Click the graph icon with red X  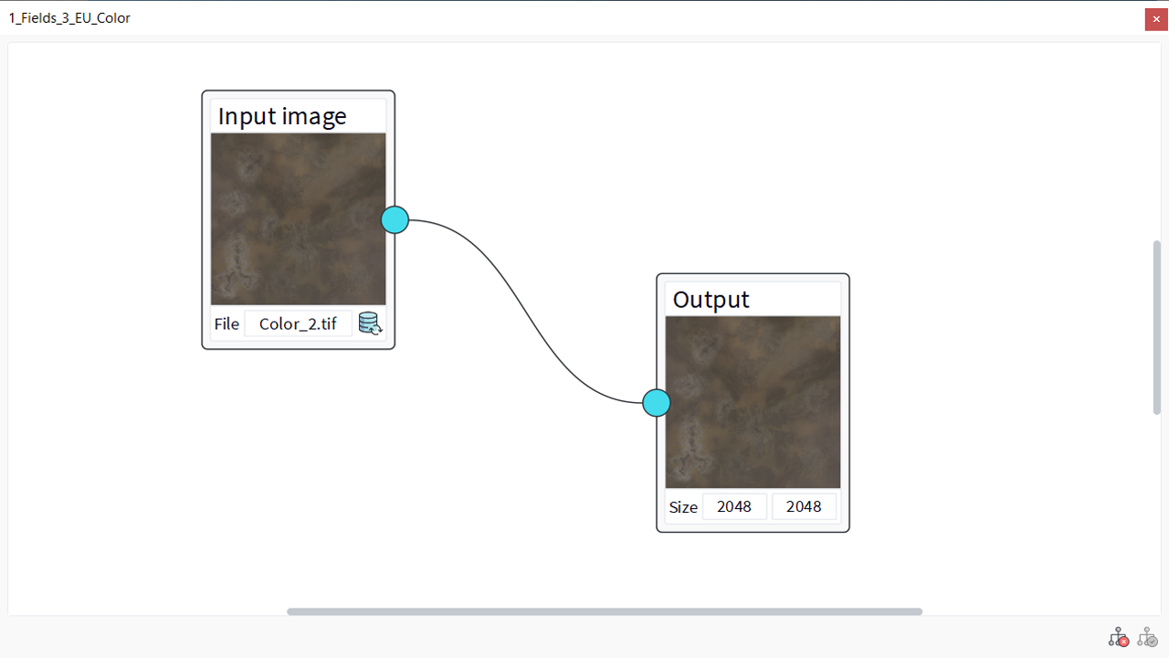1118,637
